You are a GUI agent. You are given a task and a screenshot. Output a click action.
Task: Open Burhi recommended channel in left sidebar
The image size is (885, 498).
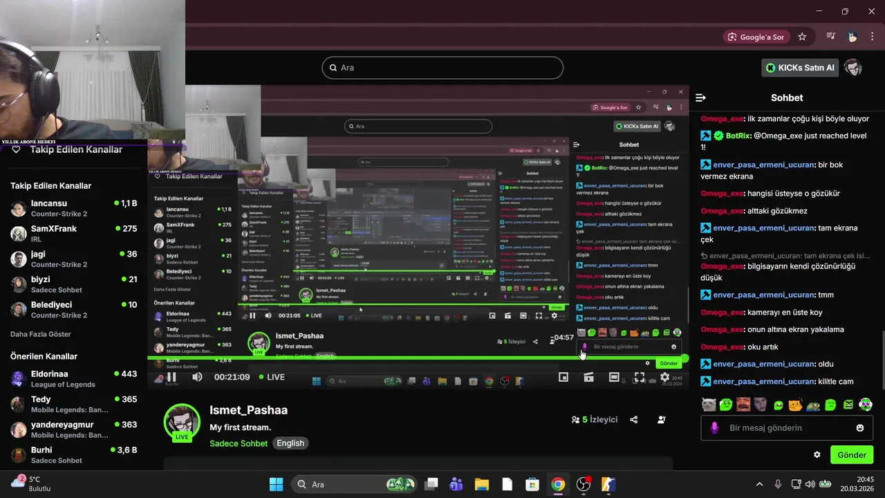74,454
